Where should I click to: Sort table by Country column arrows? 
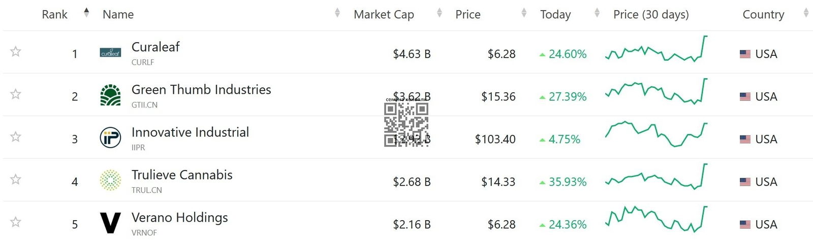pyautogui.click(x=806, y=13)
